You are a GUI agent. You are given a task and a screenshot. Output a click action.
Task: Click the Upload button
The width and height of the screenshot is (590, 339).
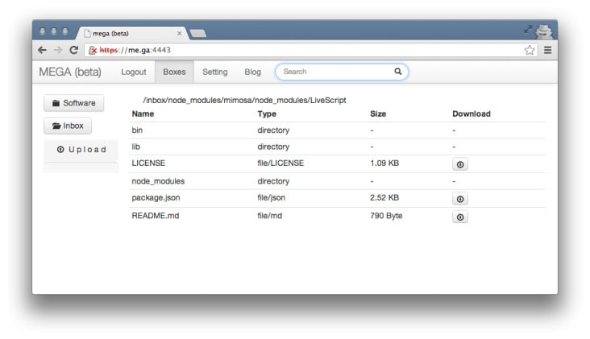click(x=81, y=150)
